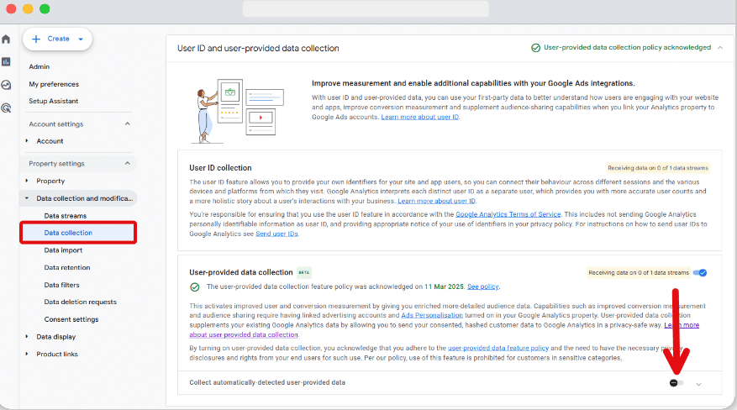737x410 pixels.
Task: Click 'Receiving data' badge in User ID collection
Action: (657, 168)
